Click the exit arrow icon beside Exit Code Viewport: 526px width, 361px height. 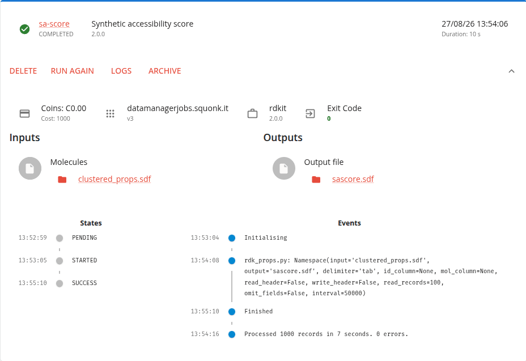click(310, 114)
